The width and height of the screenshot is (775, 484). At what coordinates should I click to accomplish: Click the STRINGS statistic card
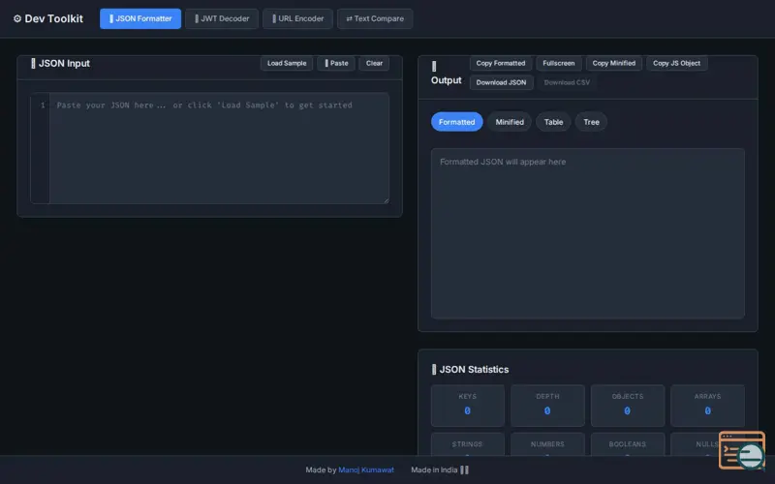[x=468, y=444]
